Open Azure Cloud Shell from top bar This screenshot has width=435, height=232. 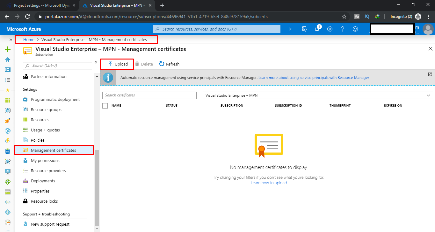click(x=291, y=29)
